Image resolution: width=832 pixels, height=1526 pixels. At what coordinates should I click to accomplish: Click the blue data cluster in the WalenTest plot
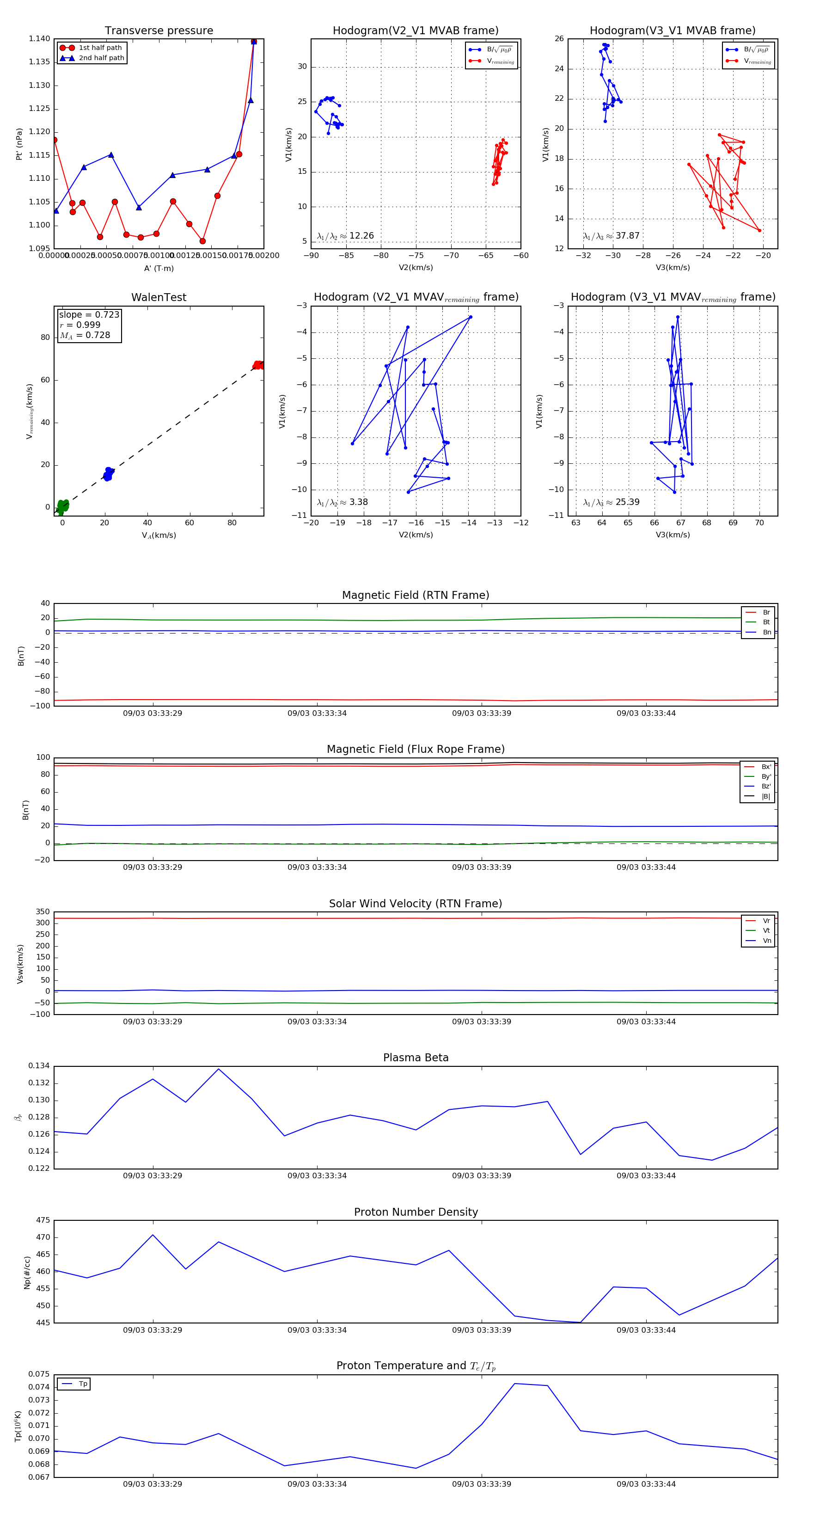click(x=108, y=474)
